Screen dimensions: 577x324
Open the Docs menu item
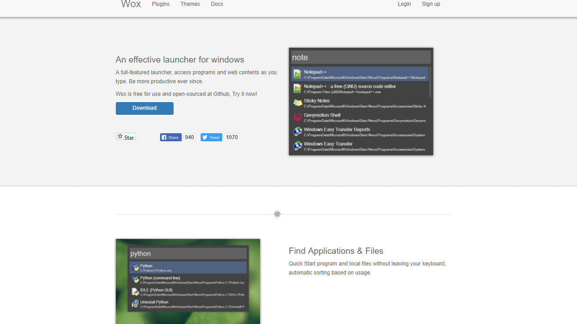[x=217, y=4]
